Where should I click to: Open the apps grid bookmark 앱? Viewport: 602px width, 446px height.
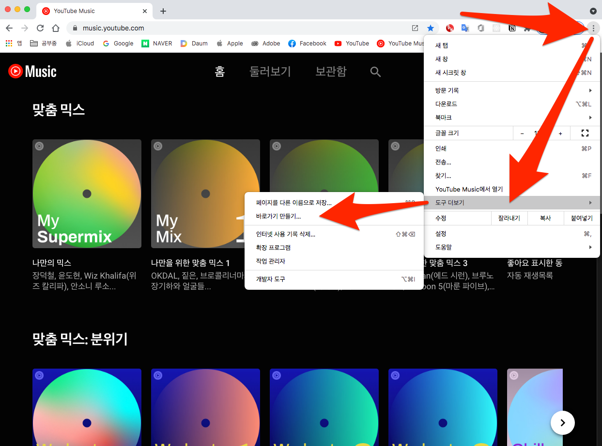pyautogui.click(x=14, y=43)
